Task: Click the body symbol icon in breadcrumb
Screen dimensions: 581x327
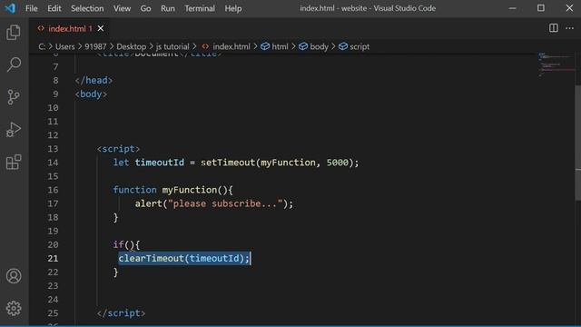Action: click(303, 46)
